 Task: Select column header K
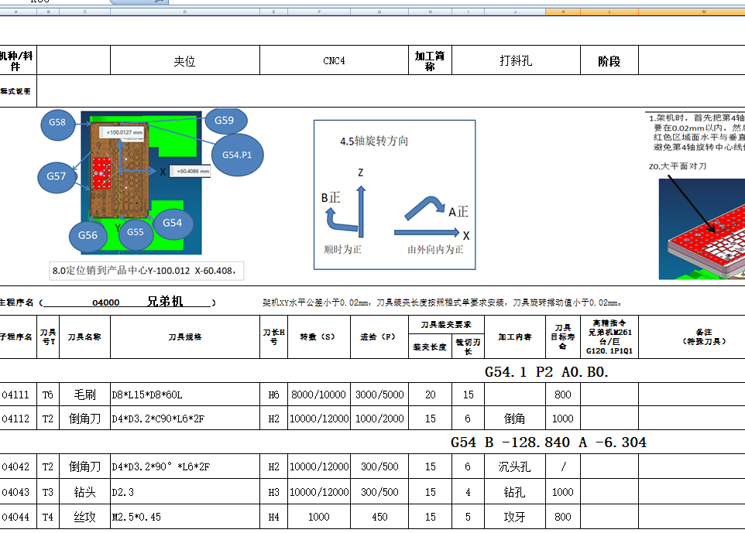[564, 12]
